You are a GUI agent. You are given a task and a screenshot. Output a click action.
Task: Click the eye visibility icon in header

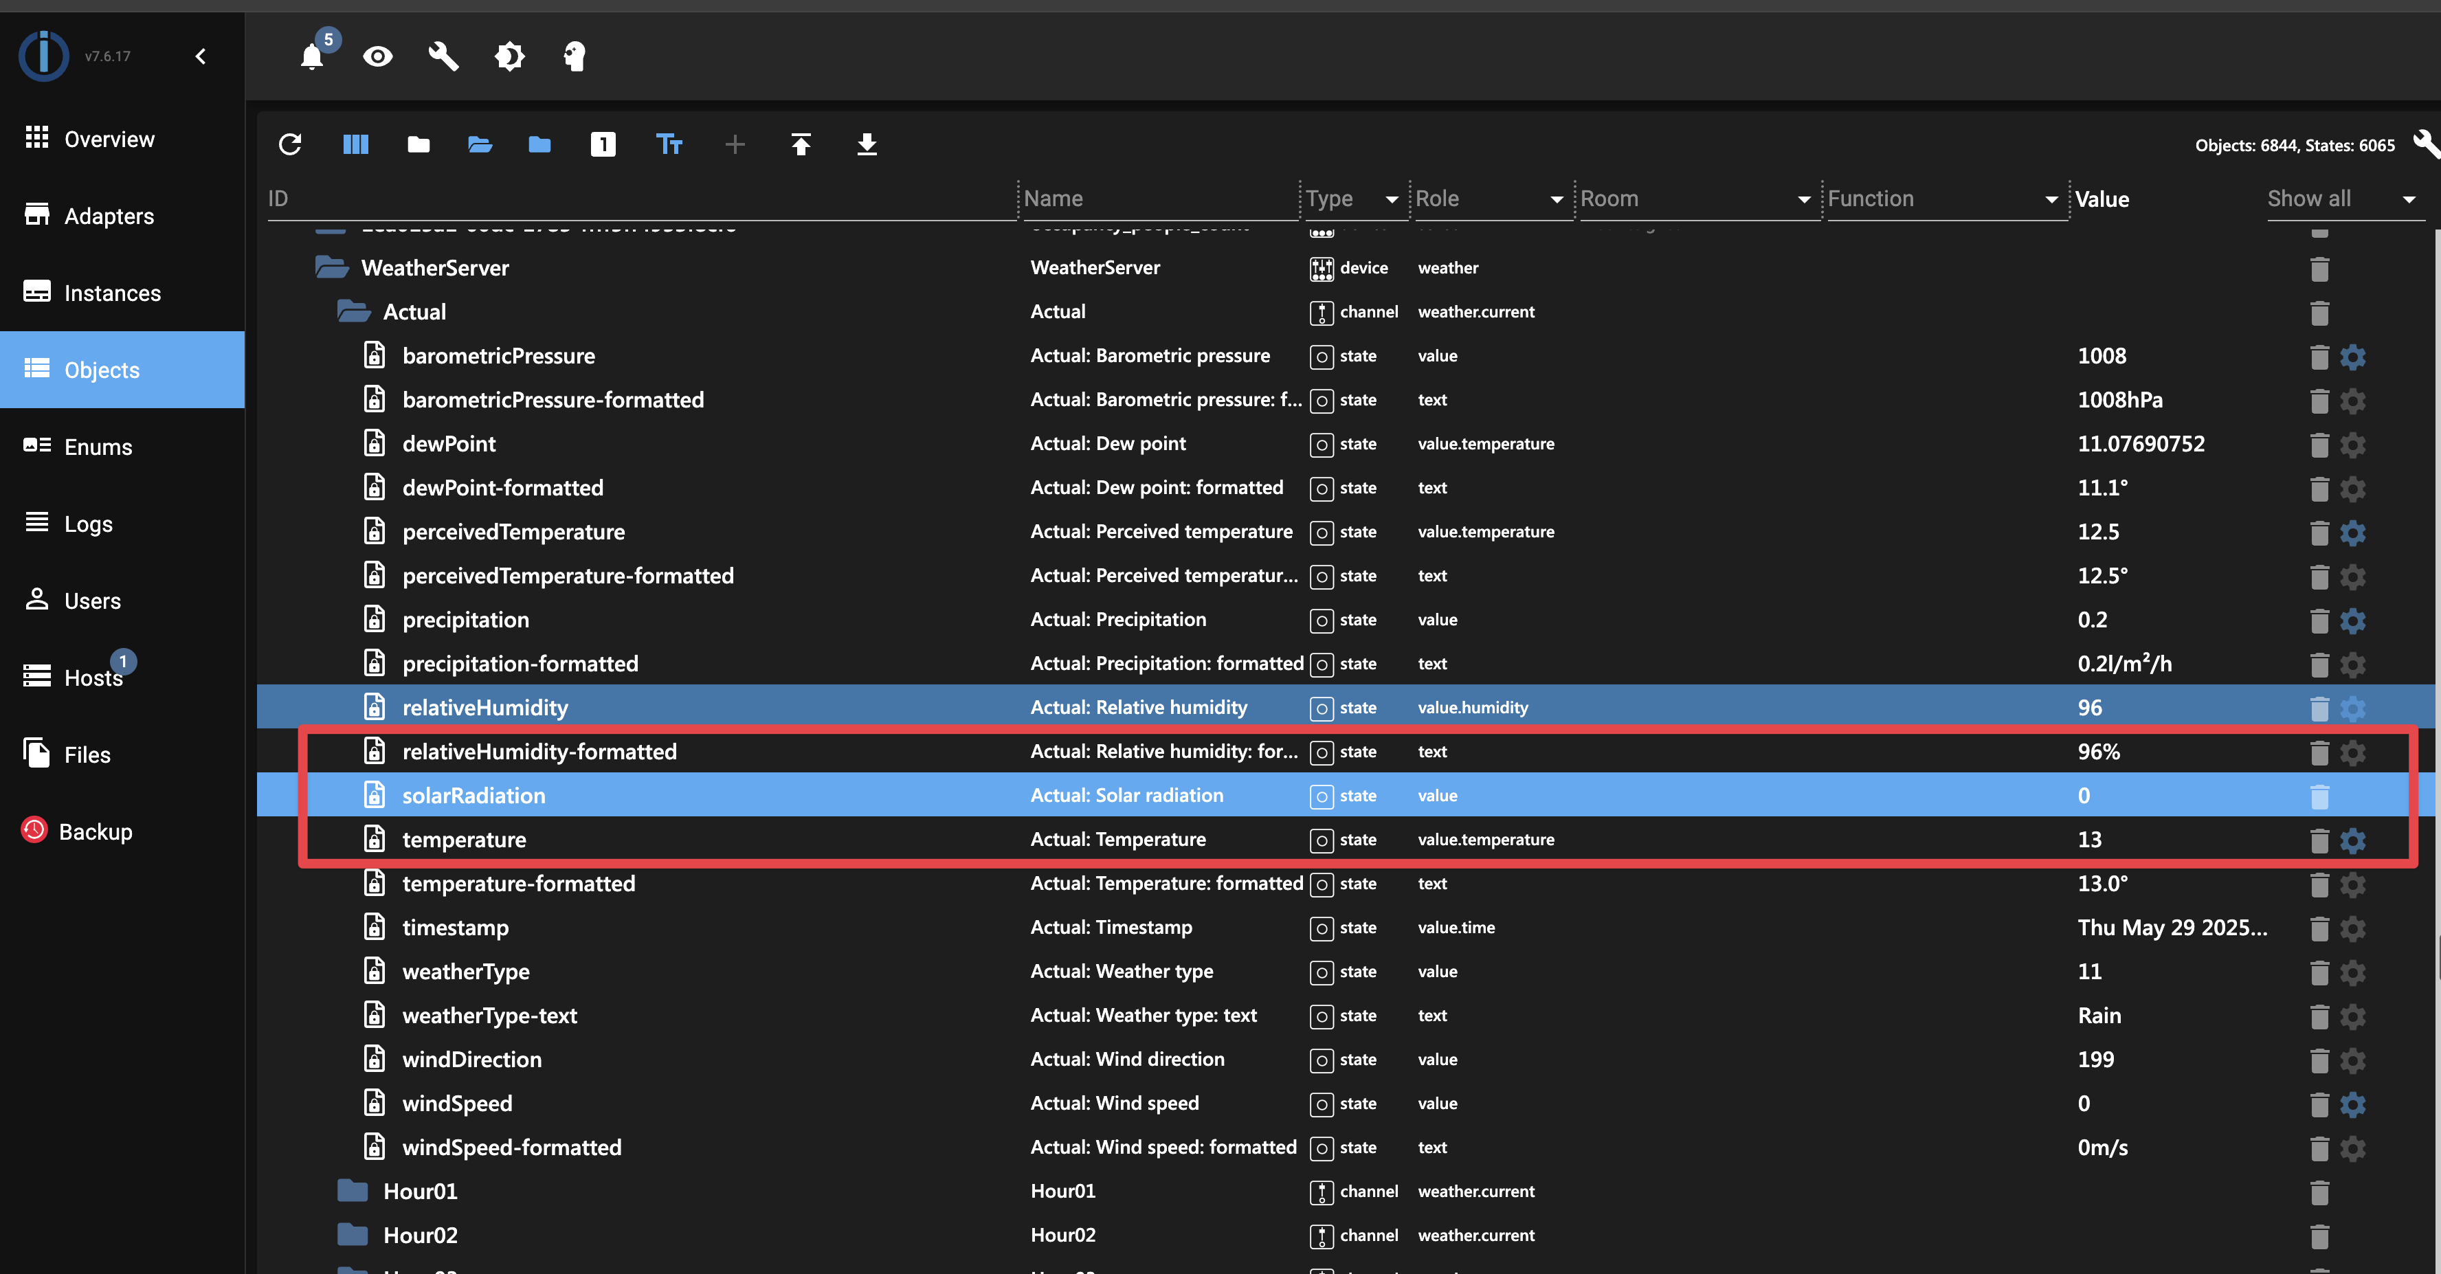tap(377, 57)
